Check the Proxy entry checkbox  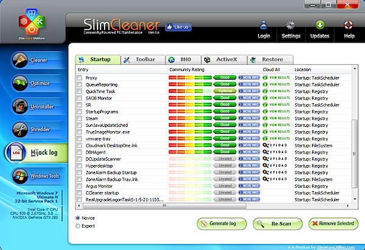coord(79,78)
